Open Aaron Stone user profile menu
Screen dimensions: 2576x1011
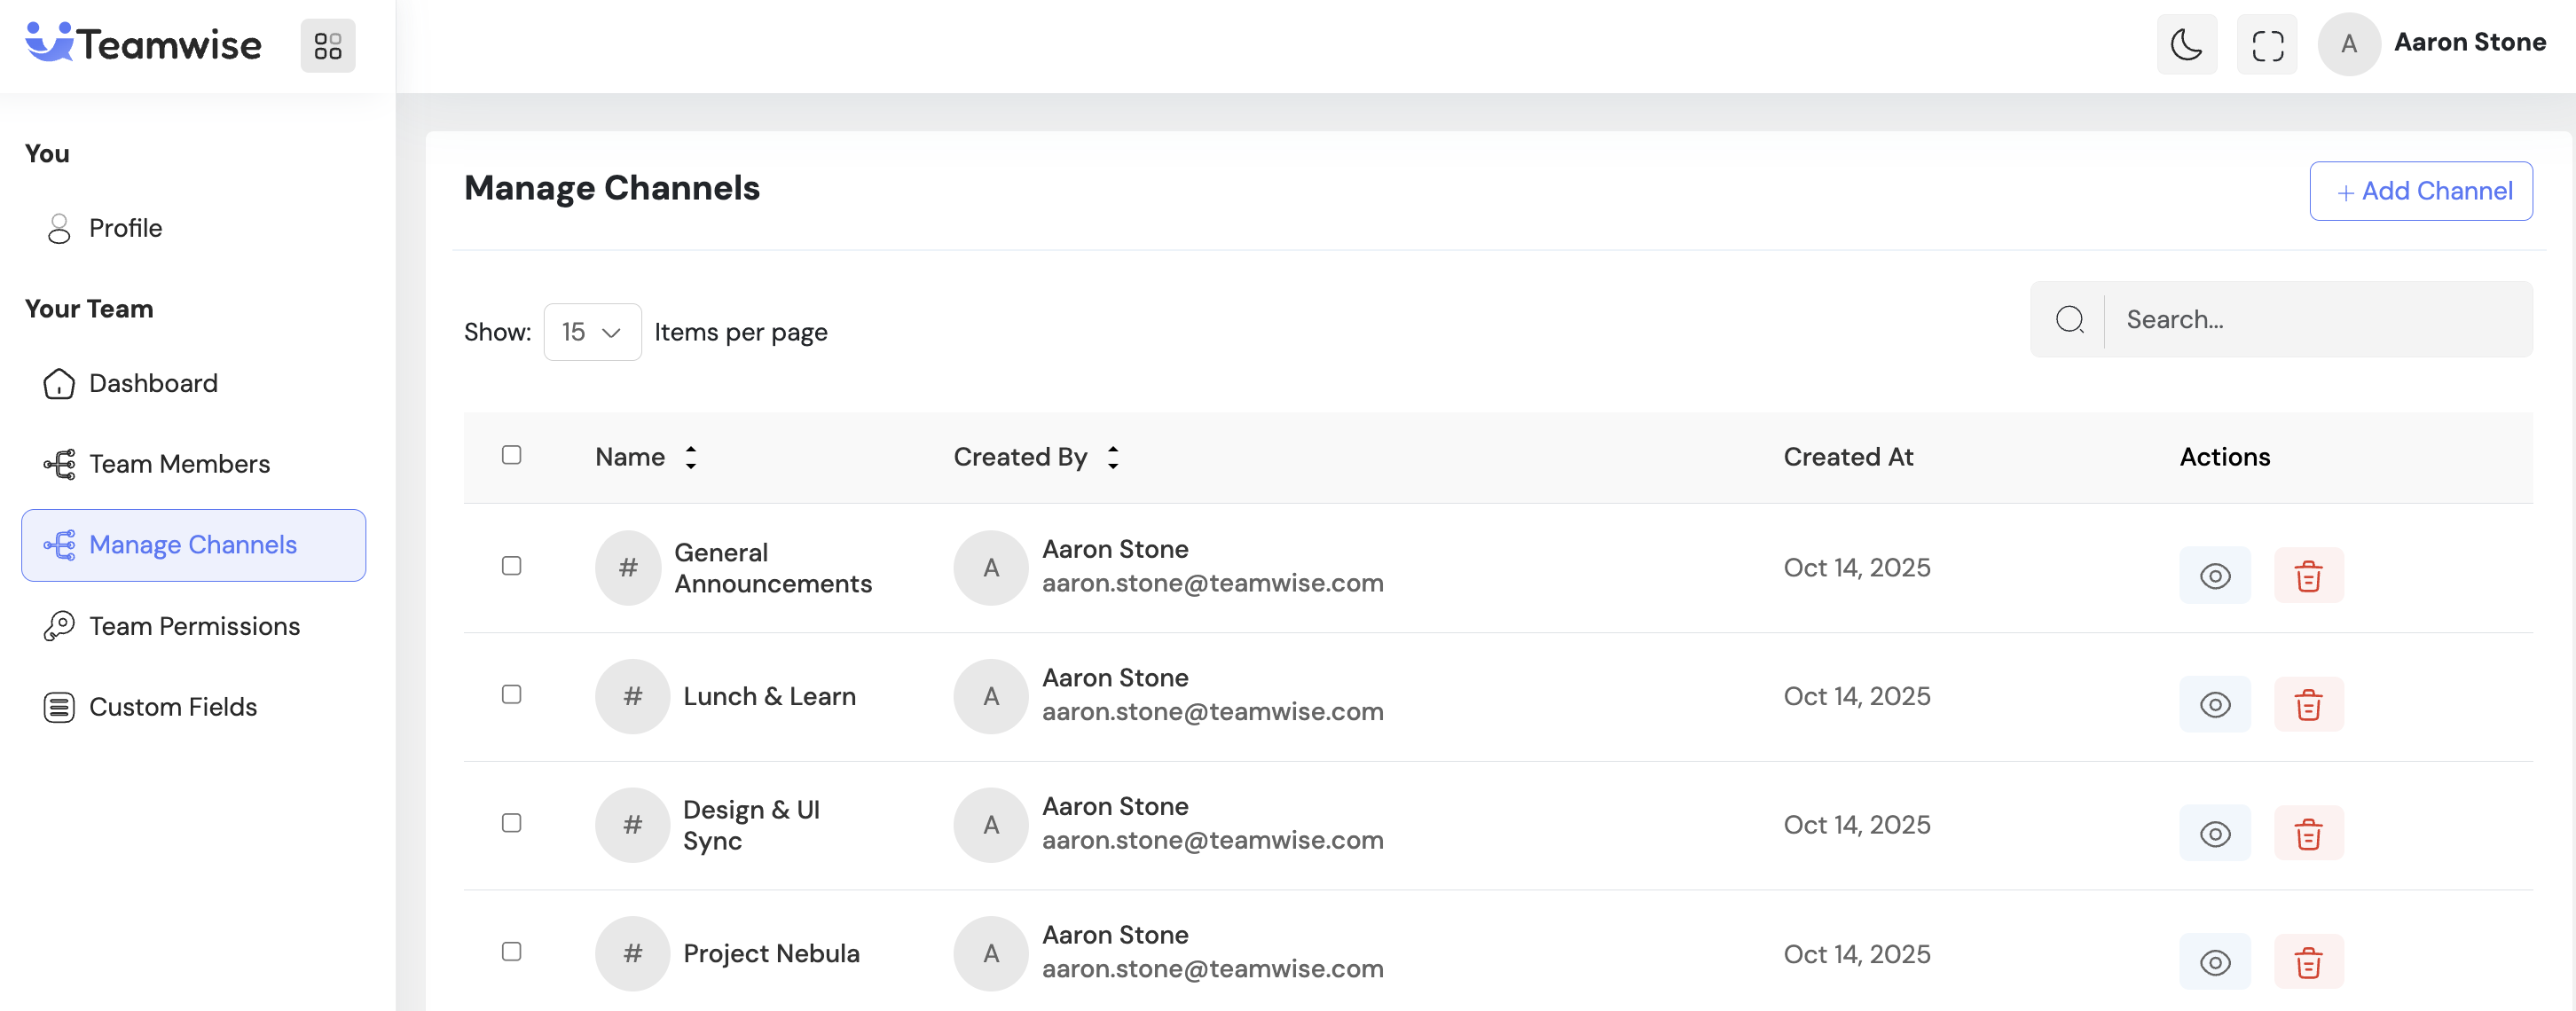tap(2433, 43)
